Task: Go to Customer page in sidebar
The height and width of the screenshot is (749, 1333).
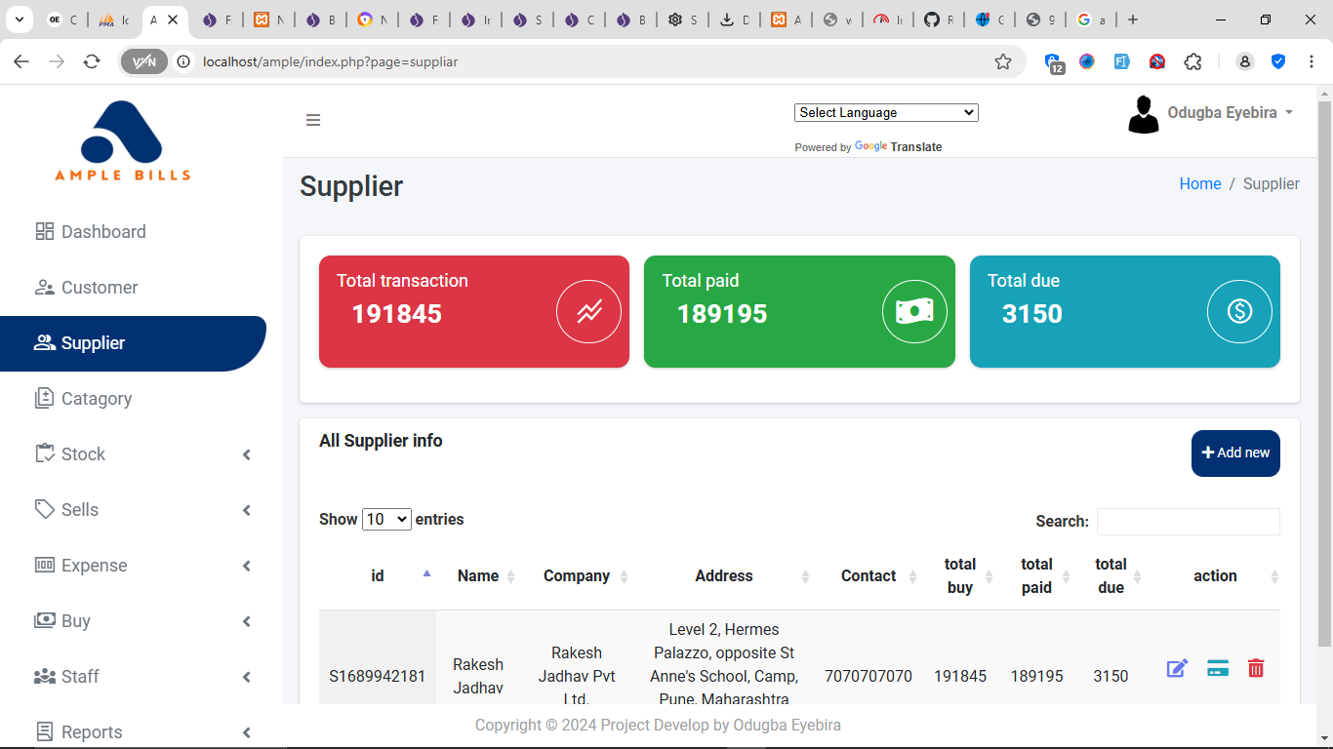Action: tap(100, 288)
